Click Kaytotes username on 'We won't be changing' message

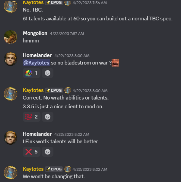33,169
